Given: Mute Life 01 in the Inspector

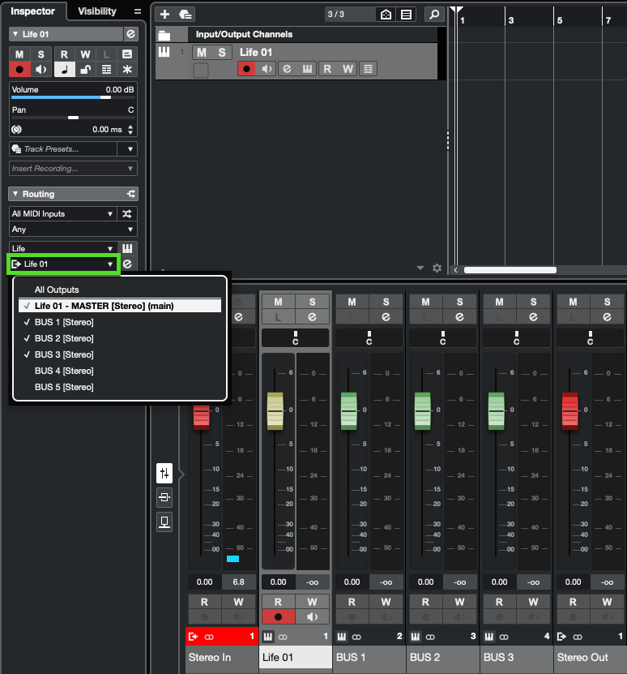Looking at the screenshot, I should (x=19, y=54).
